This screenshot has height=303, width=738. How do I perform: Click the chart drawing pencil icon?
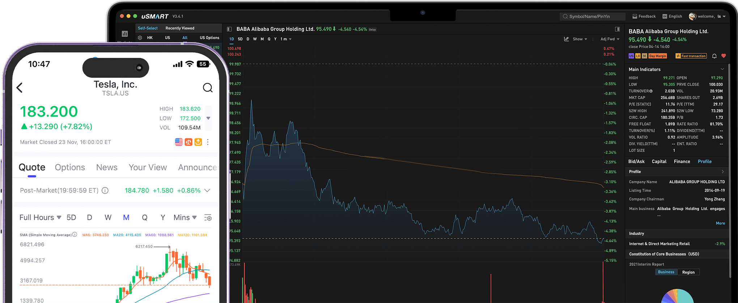click(x=566, y=39)
